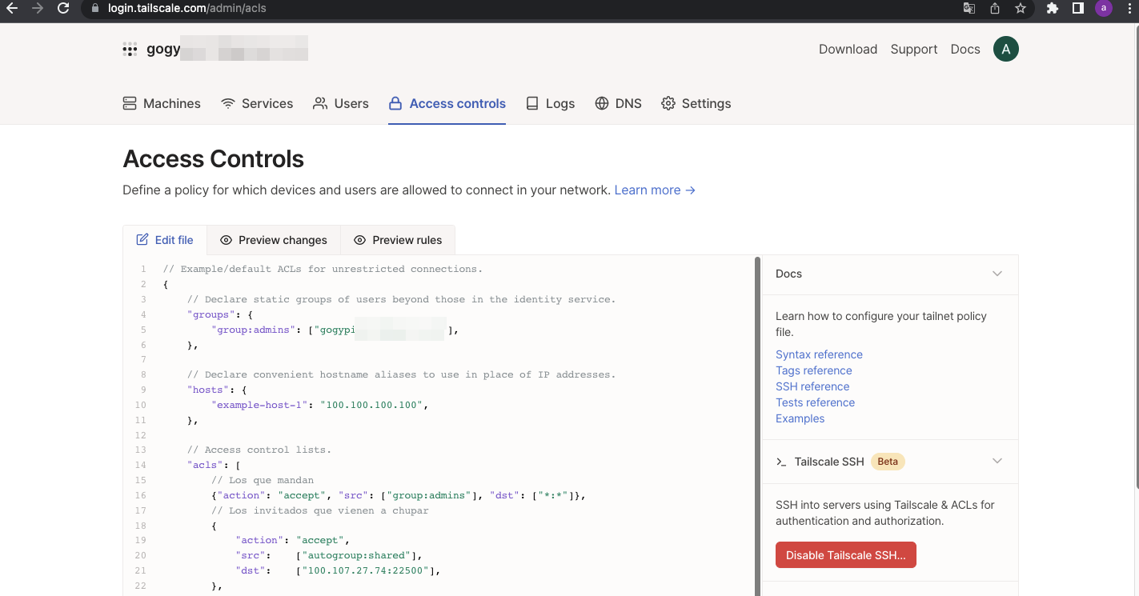Click the user avatar icon labeled A
Image resolution: width=1139 pixels, height=596 pixels.
(1005, 49)
